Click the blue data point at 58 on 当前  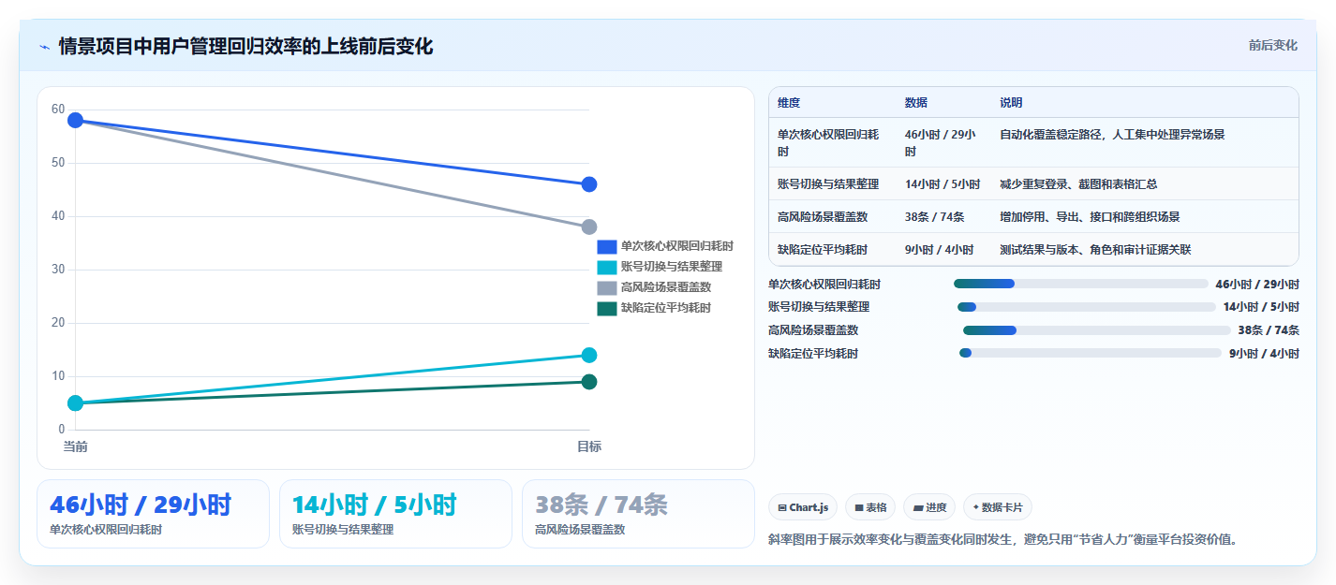point(76,120)
